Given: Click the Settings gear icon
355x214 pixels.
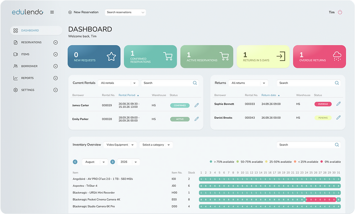Looking at the screenshot, I should click(x=16, y=90).
